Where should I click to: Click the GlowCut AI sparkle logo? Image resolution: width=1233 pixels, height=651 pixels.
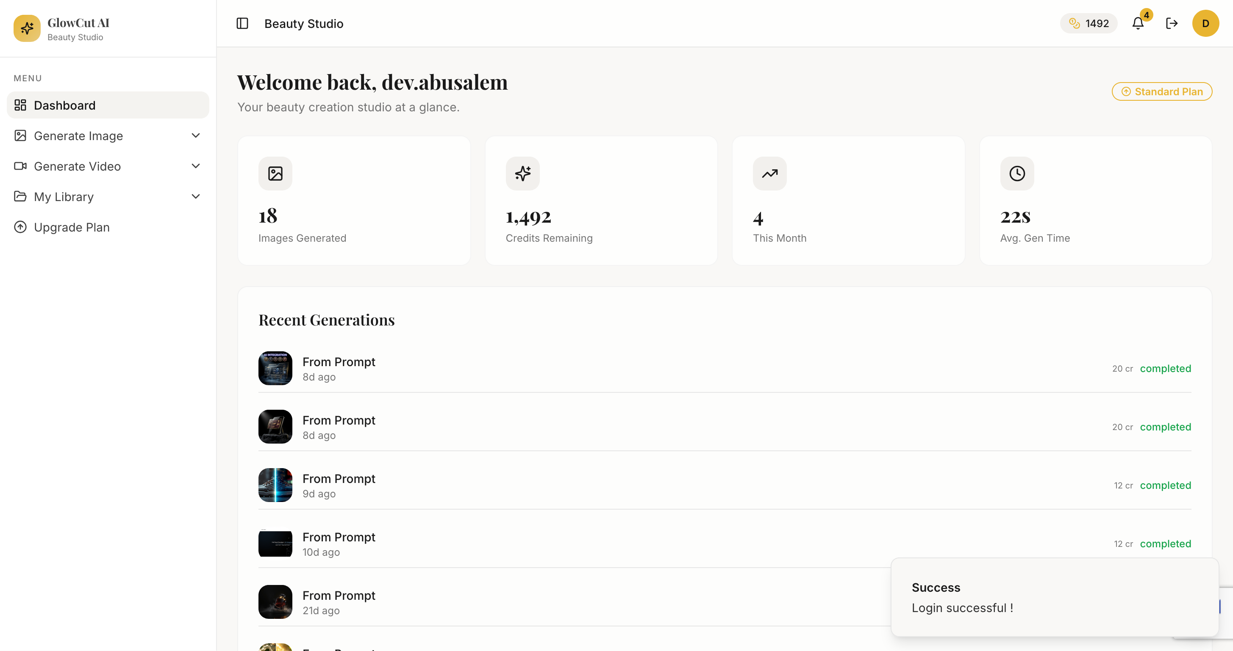27,28
